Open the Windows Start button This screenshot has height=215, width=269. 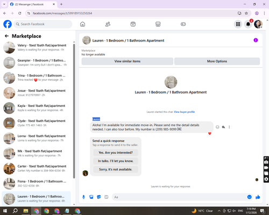pos(5,211)
